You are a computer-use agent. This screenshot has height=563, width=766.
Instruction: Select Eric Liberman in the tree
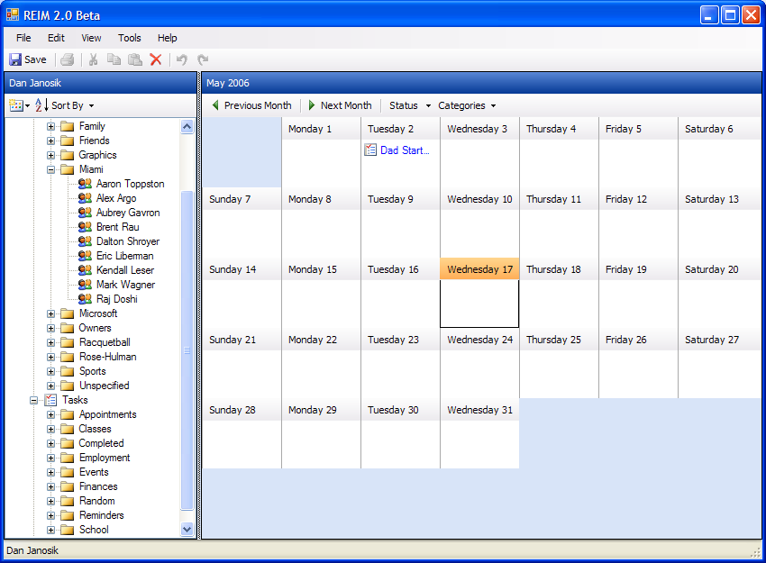pos(124,255)
